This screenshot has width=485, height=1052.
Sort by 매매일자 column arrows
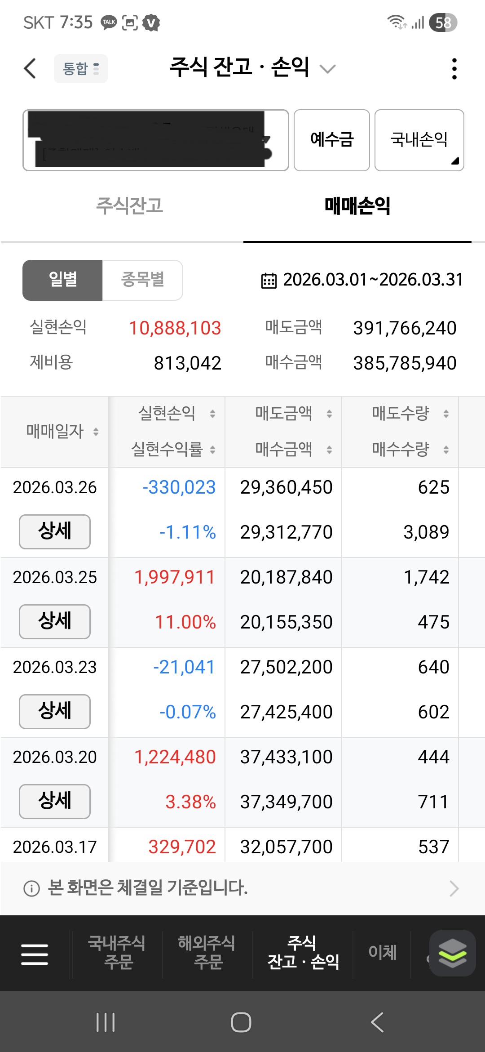(x=96, y=432)
